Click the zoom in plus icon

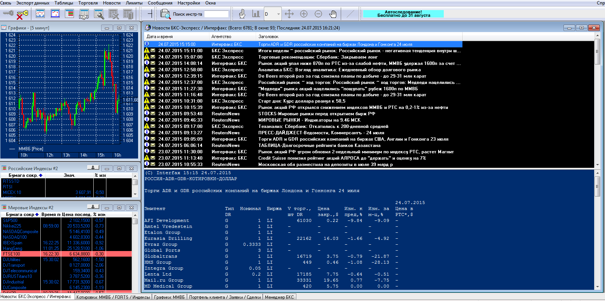click(304, 14)
